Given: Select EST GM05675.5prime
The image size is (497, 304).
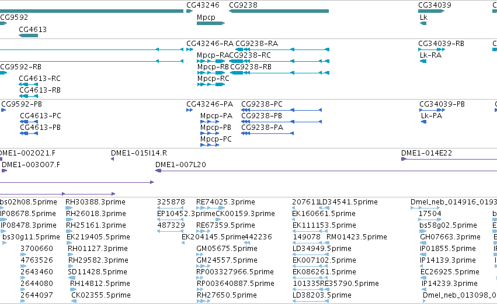Looking at the screenshot, I should [x=227, y=249].
